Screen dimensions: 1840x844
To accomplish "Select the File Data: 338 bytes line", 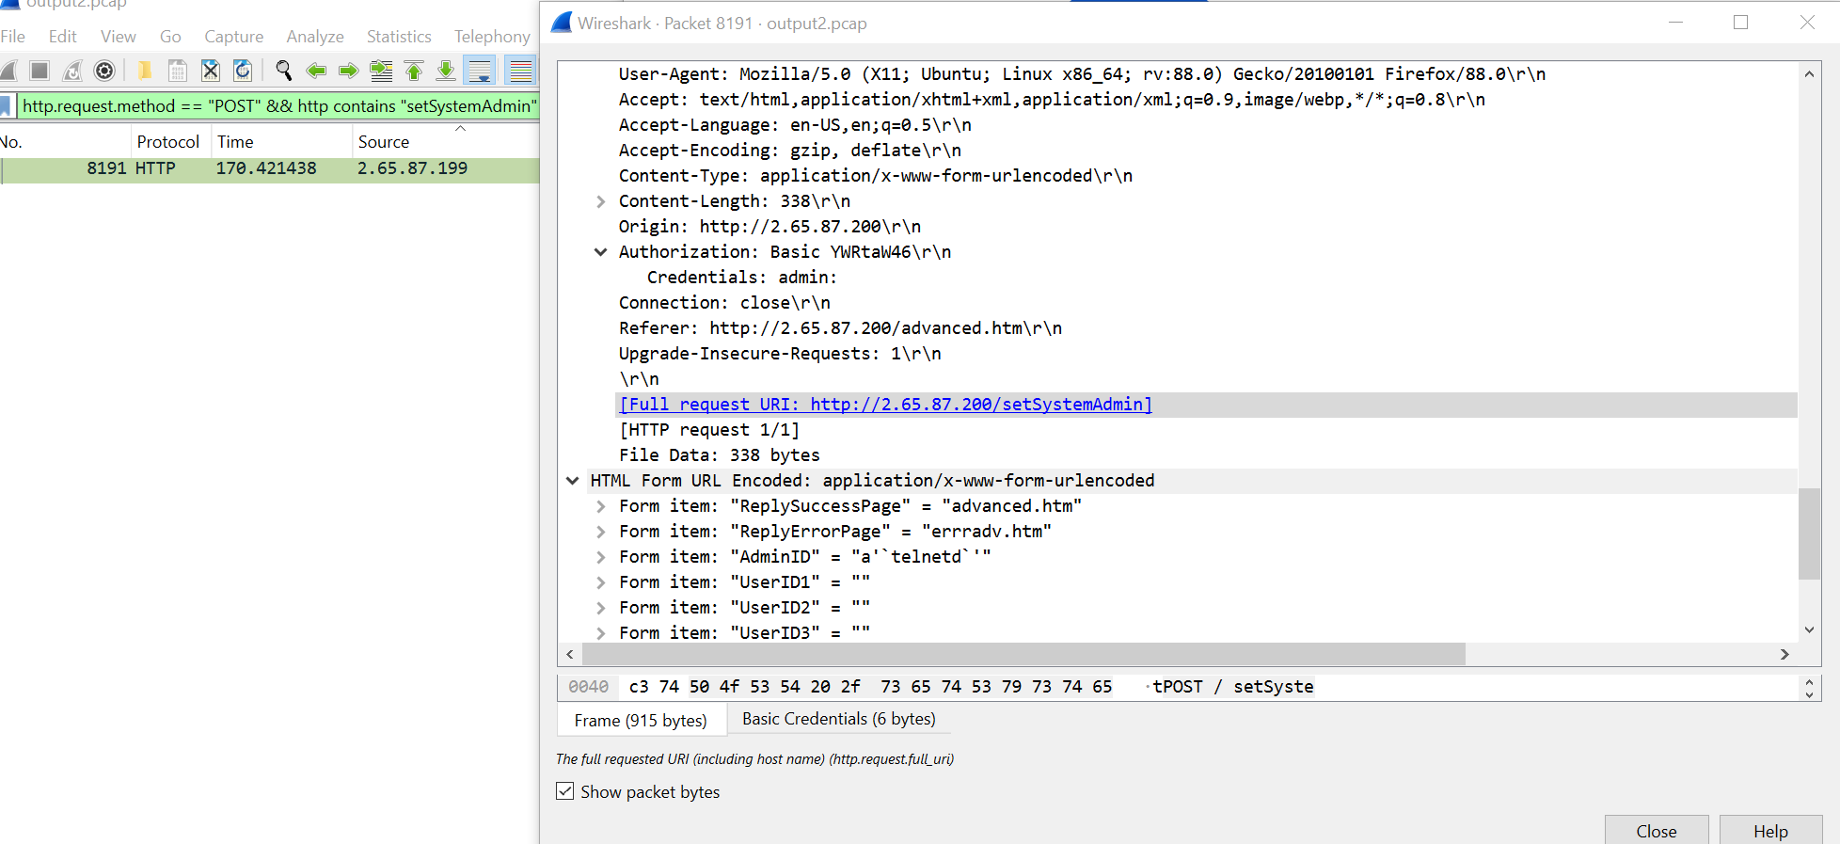I will click(x=719, y=455).
